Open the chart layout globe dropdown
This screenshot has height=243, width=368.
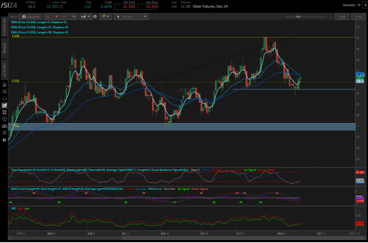(106, 17)
